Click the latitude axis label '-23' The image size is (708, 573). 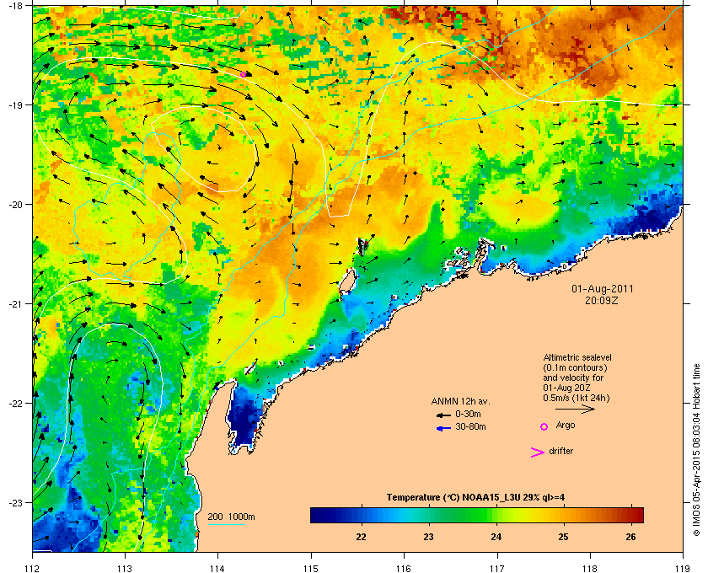(x=15, y=502)
